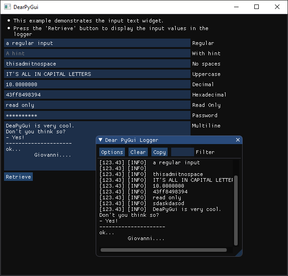288x276 pixels.
Task: Click the 'Decimal' label
Action: [203, 84]
